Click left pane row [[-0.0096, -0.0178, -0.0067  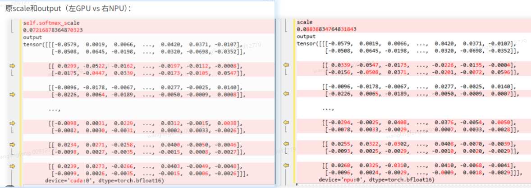pos(145,88)
